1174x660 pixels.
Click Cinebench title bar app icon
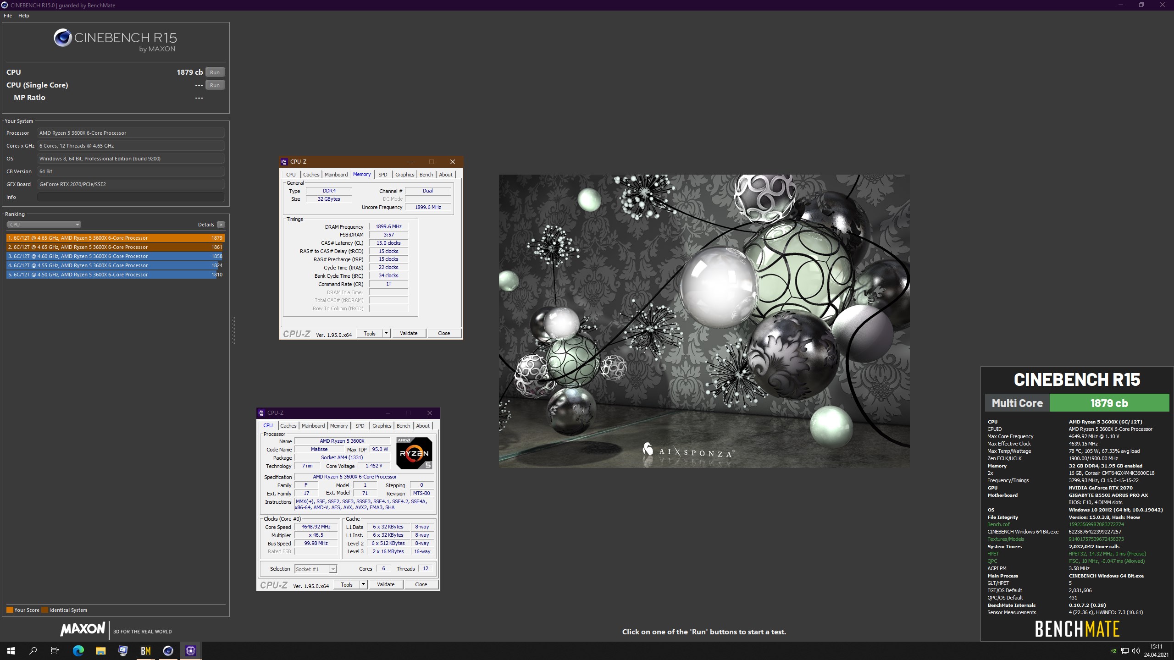[5, 5]
